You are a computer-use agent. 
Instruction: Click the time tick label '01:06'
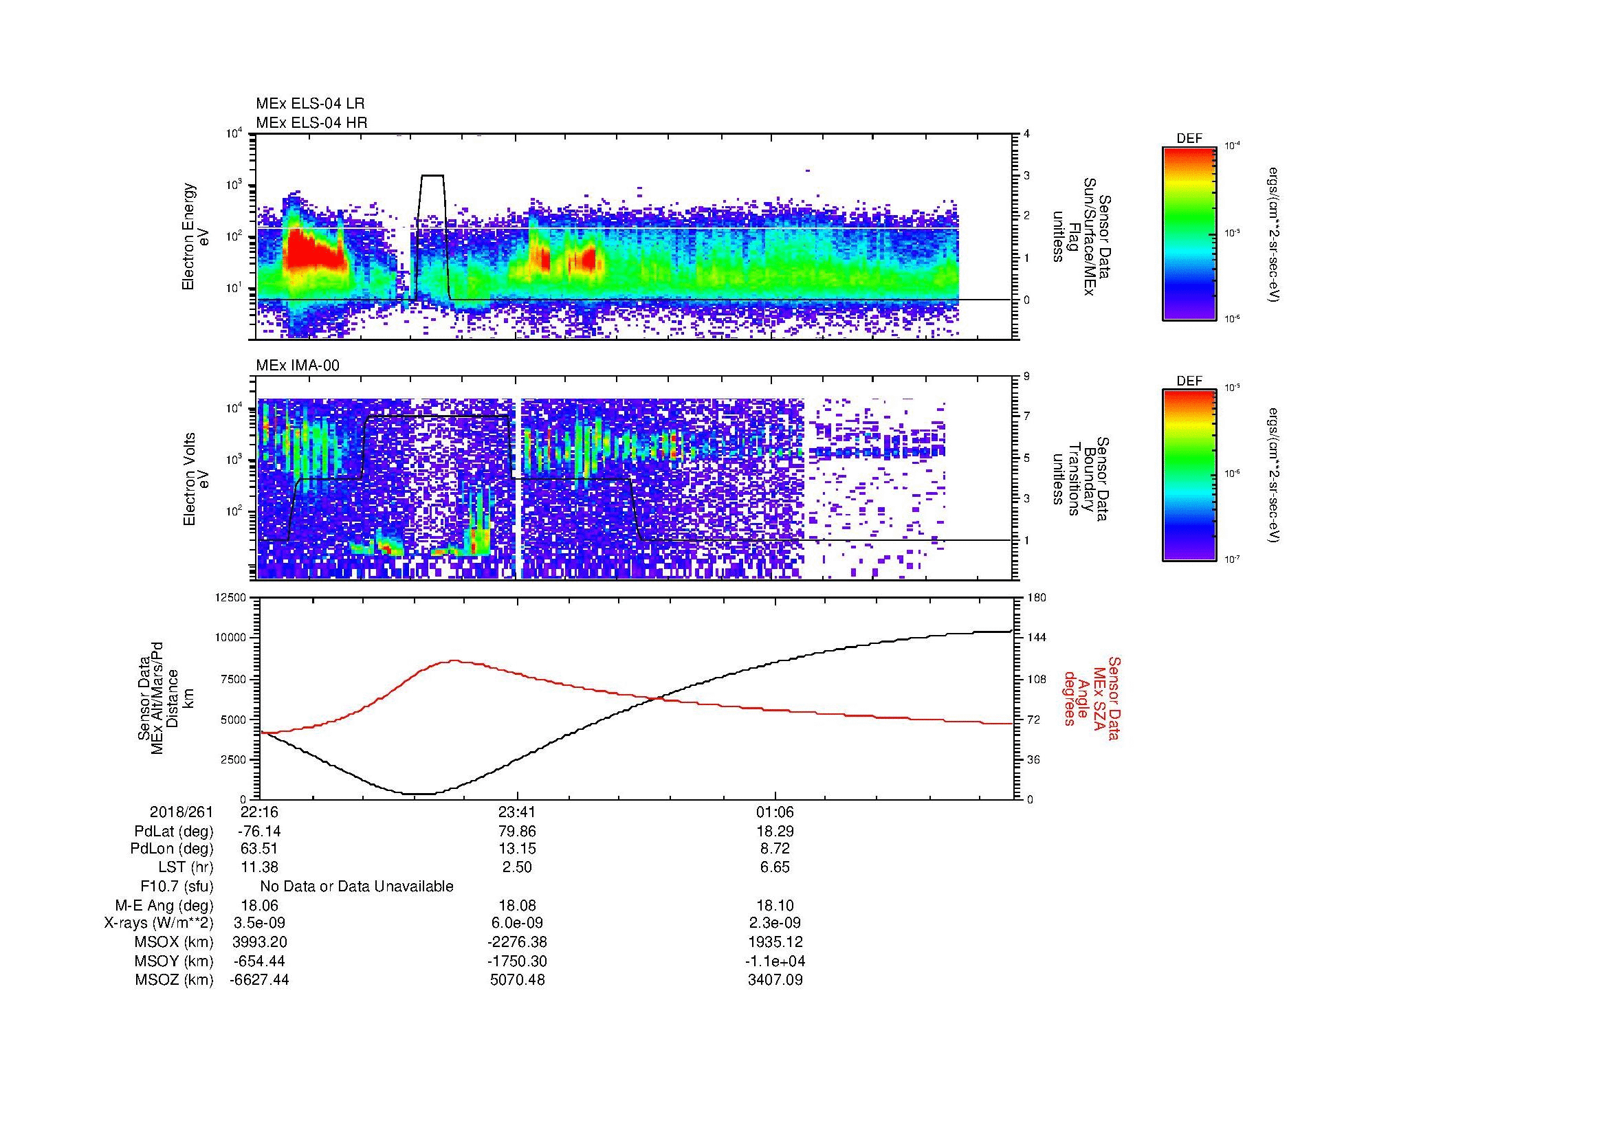775,812
